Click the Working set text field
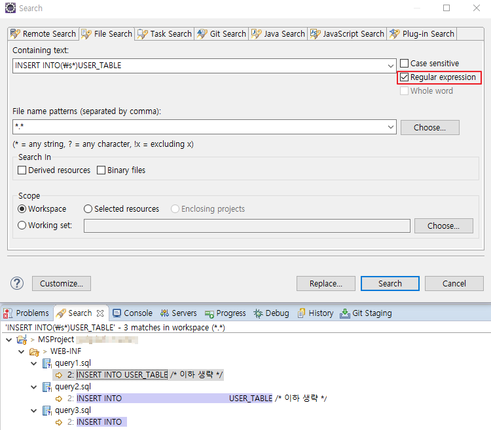The width and height of the screenshot is (491, 430). tap(247, 226)
